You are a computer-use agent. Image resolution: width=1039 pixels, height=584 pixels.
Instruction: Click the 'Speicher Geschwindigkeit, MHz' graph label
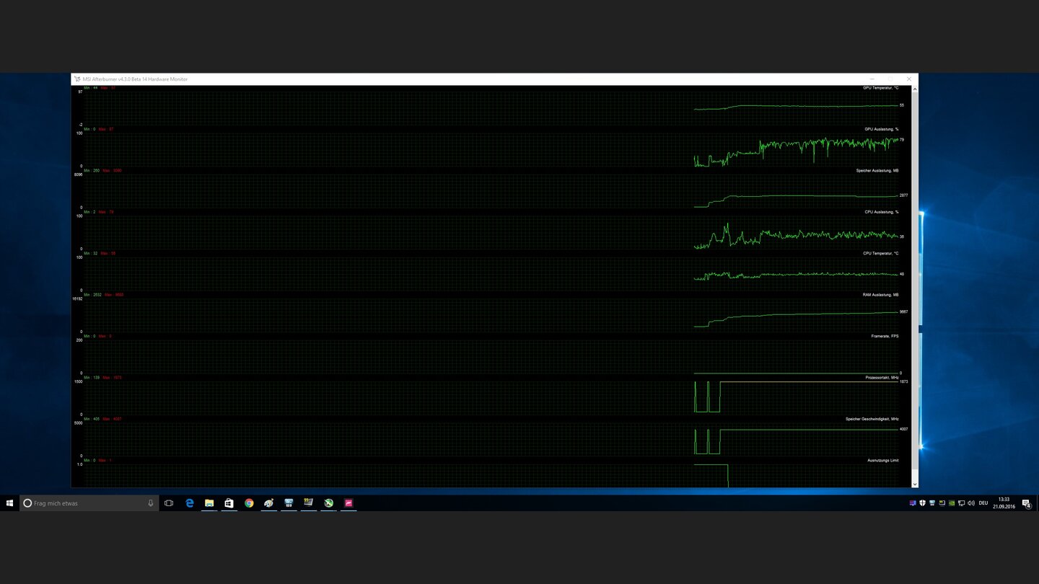click(872, 419)
